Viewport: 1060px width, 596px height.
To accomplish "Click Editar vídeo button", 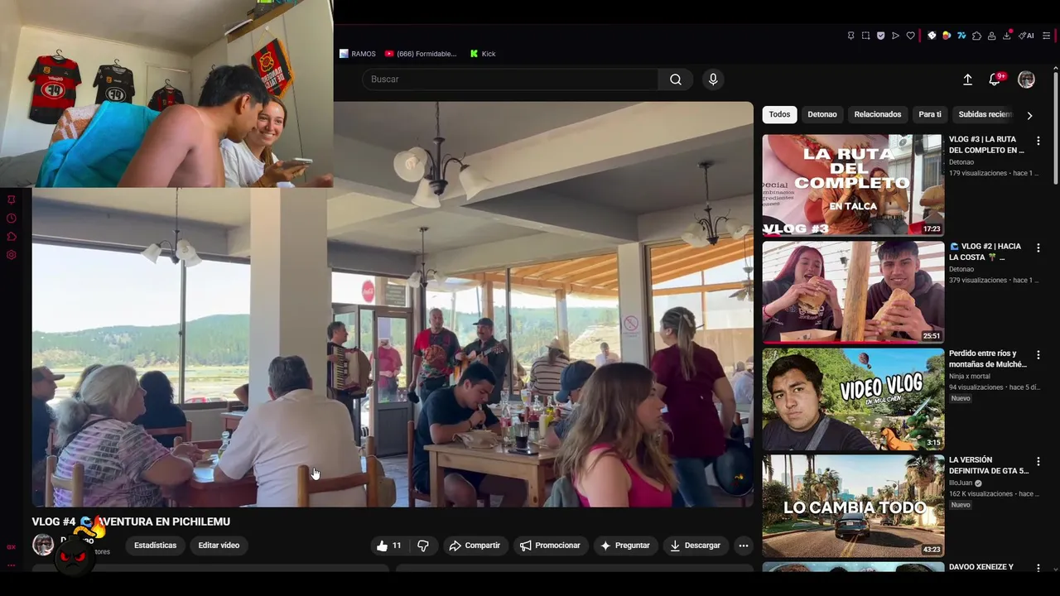I will 219,546.
